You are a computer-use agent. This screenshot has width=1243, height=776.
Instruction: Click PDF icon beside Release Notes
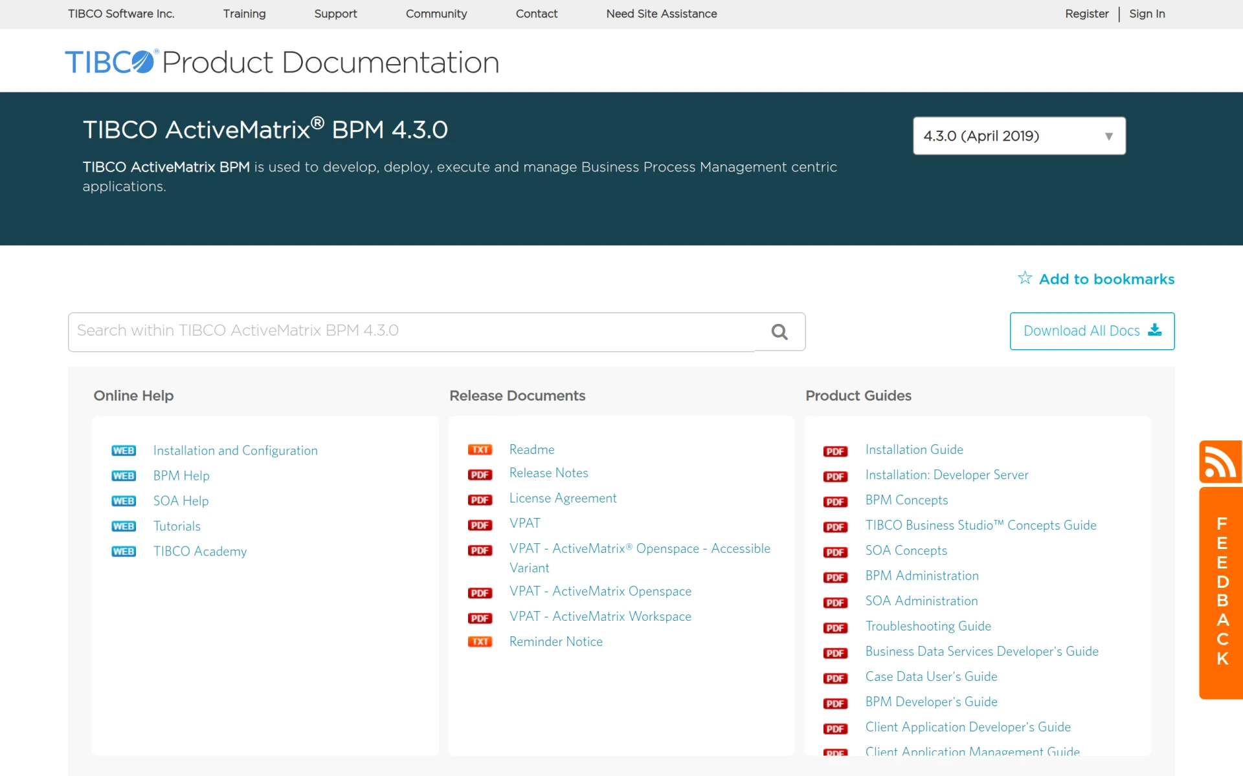click(x=480, y=475)
